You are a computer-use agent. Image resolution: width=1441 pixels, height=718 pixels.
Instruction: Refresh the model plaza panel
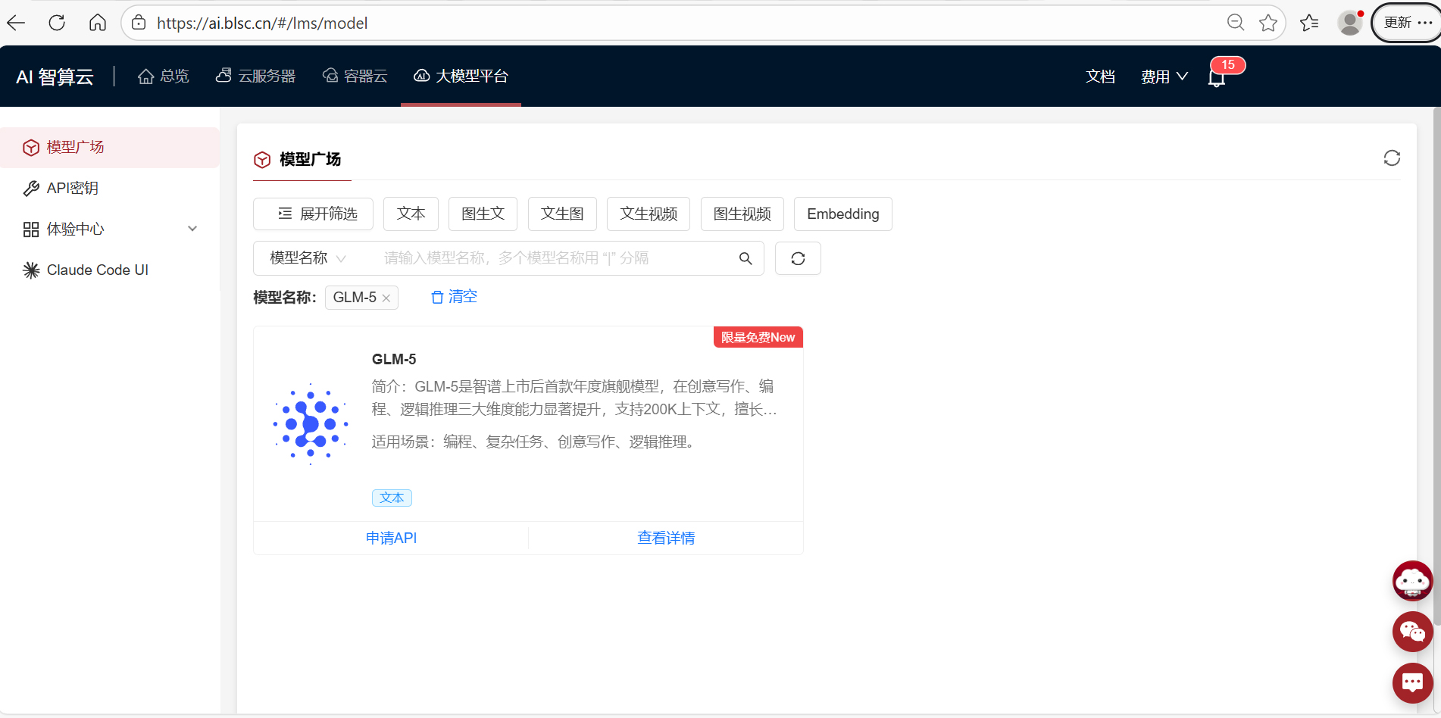[1391, 158]
